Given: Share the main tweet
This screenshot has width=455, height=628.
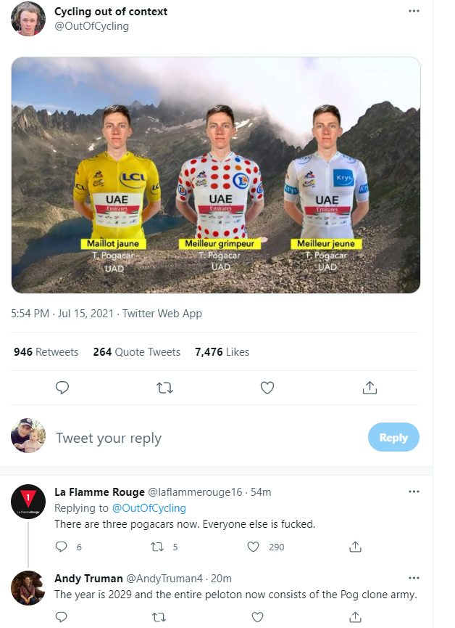Looking at the screenshot, I should (x=370, y=388).
